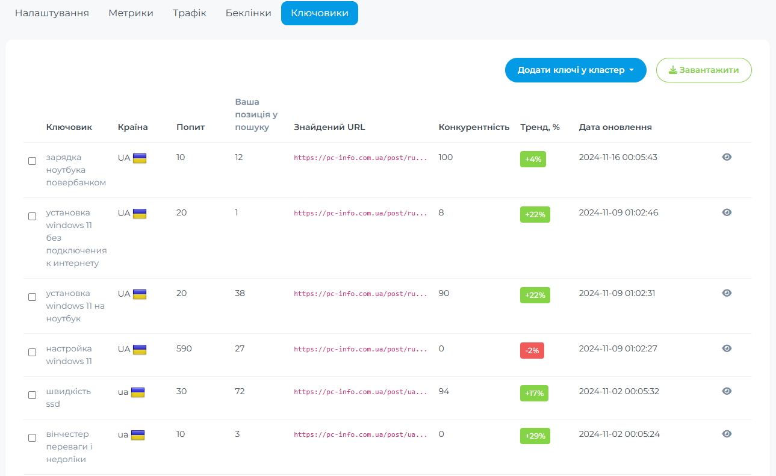
Task: Click the +29% trend badge
Action: [x=535, y=436]
